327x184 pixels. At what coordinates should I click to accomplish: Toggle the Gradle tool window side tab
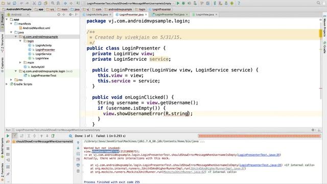(325, 47)
